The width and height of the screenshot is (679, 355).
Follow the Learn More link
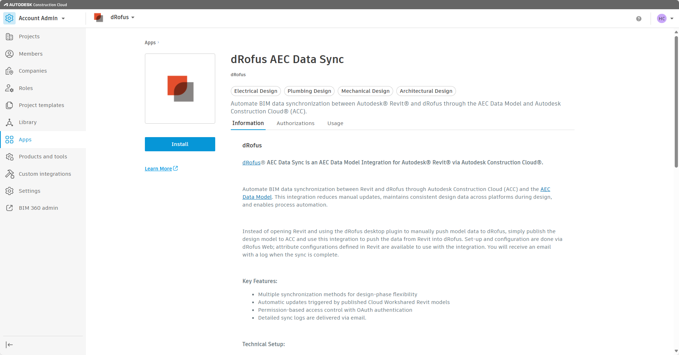tap(161, 169)
